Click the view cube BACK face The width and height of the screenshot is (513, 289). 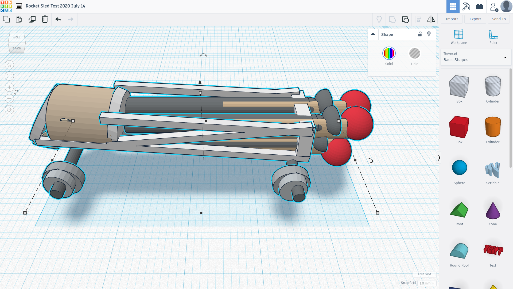[17, 48]
